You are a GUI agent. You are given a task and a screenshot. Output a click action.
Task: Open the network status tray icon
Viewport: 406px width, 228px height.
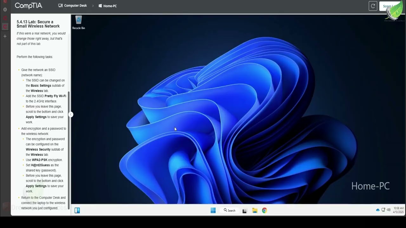pyautogui.click(x=383, y=210)
